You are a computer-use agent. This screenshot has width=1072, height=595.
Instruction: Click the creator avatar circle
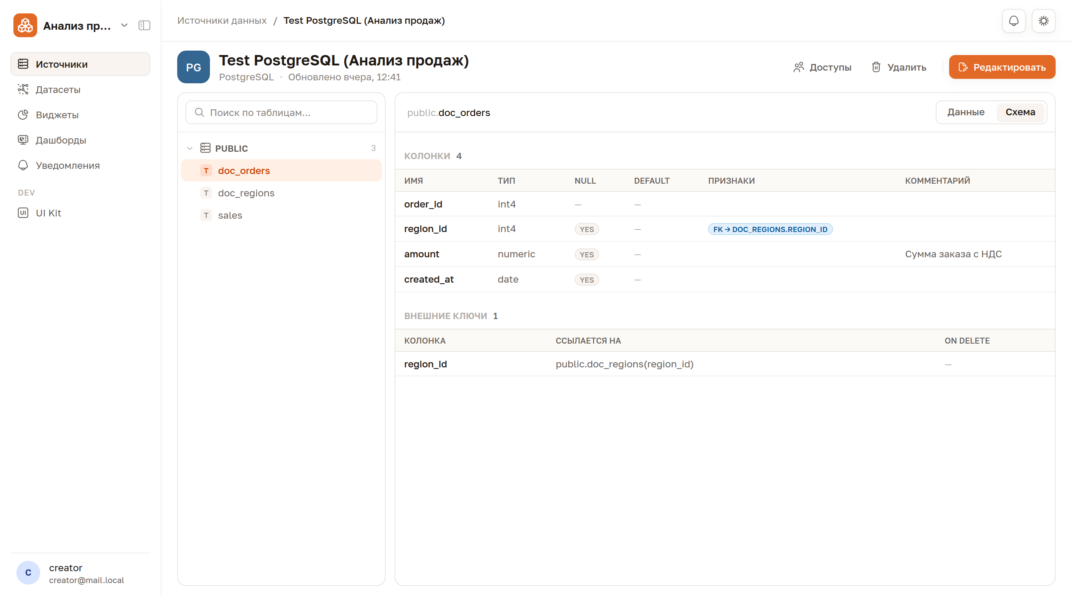coord(28,573)
